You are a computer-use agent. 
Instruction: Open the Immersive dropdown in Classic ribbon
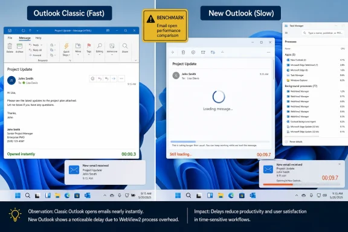pos(112,49)
